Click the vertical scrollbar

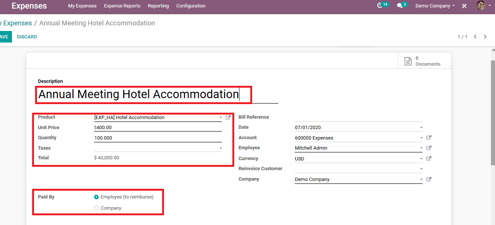pos(492,112)
